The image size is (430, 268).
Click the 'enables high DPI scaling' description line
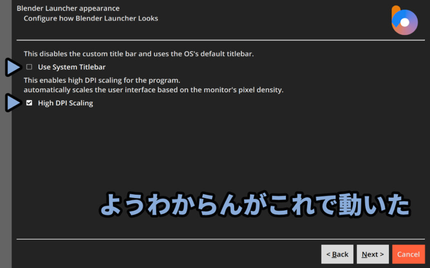tap(102, 80)
